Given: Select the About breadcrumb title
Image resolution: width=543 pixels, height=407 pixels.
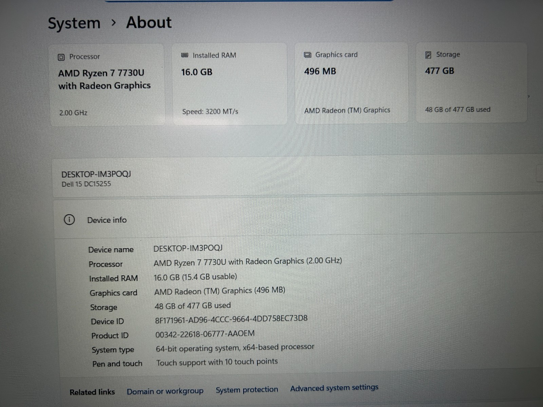Looking at the screenshot, I should pos(149,23).
